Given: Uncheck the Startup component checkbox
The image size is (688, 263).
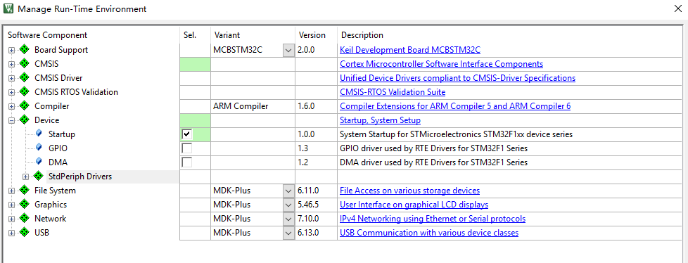Looking at the screenshot, I should coord(187,134).
